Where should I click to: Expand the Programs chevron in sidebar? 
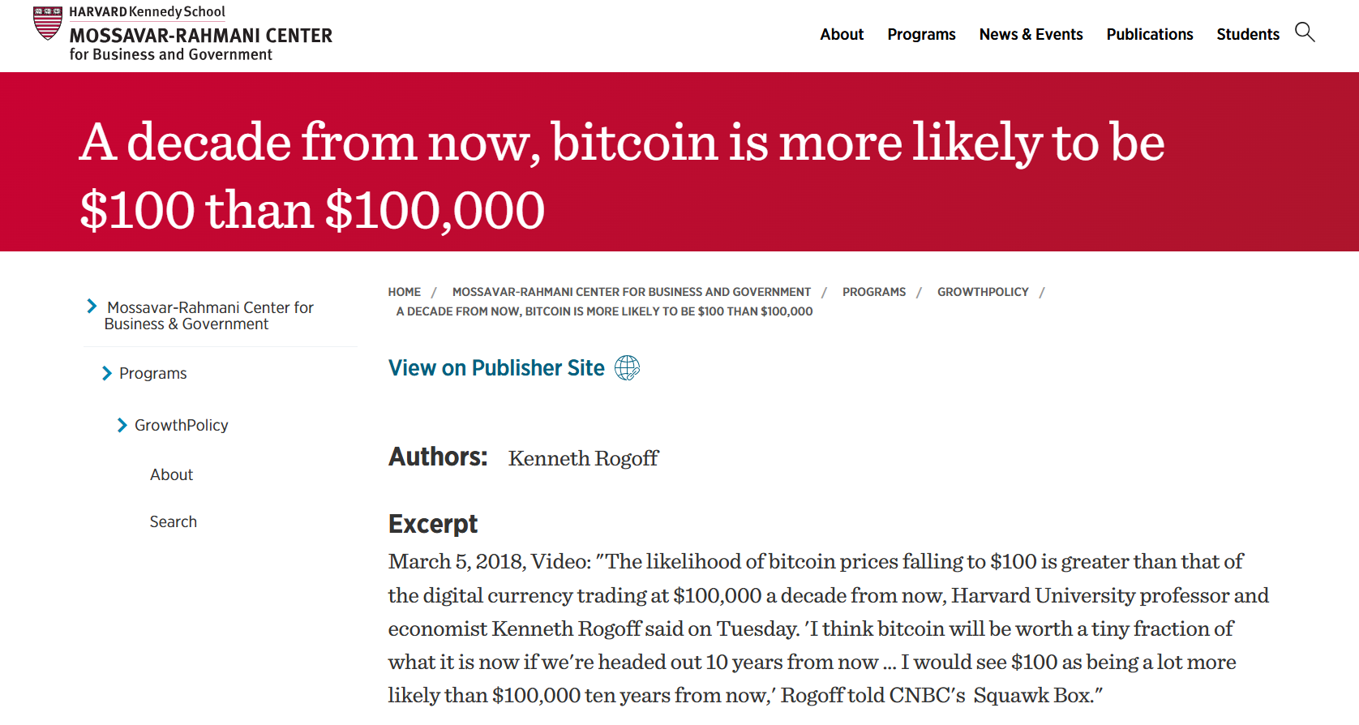click(x=107, y=373)
